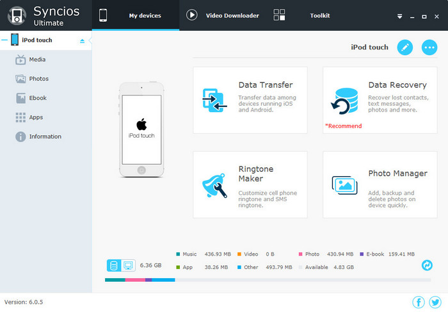The width and height of the screenshot is (448, 312).
Task: Eject the iPod touch device
Action: (83, 41)
